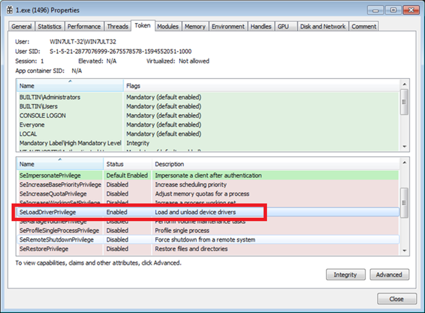Select the LOCAL group row

click(x=208, y=134)
